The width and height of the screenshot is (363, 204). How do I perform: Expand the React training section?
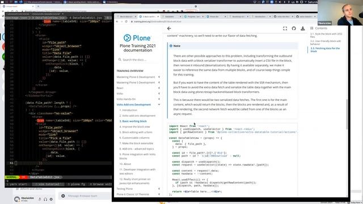coord(159,88)
